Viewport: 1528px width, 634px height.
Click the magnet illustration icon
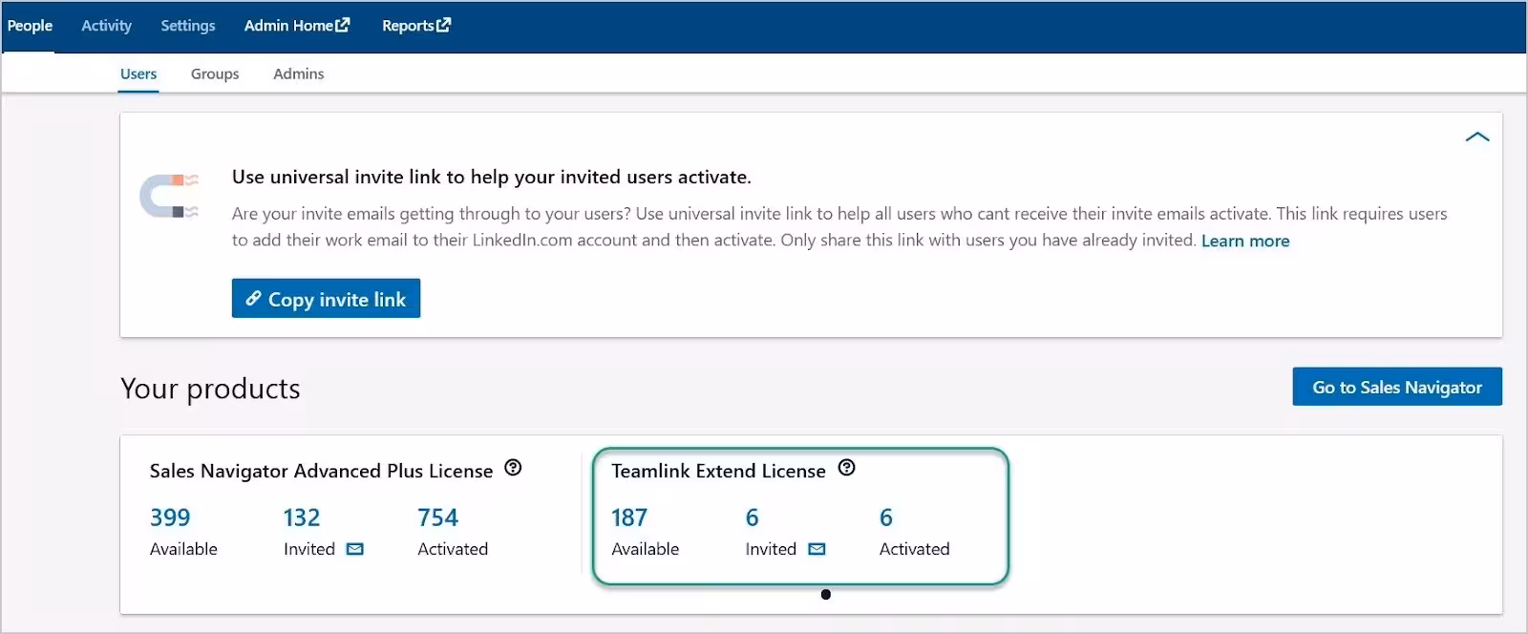169,196
